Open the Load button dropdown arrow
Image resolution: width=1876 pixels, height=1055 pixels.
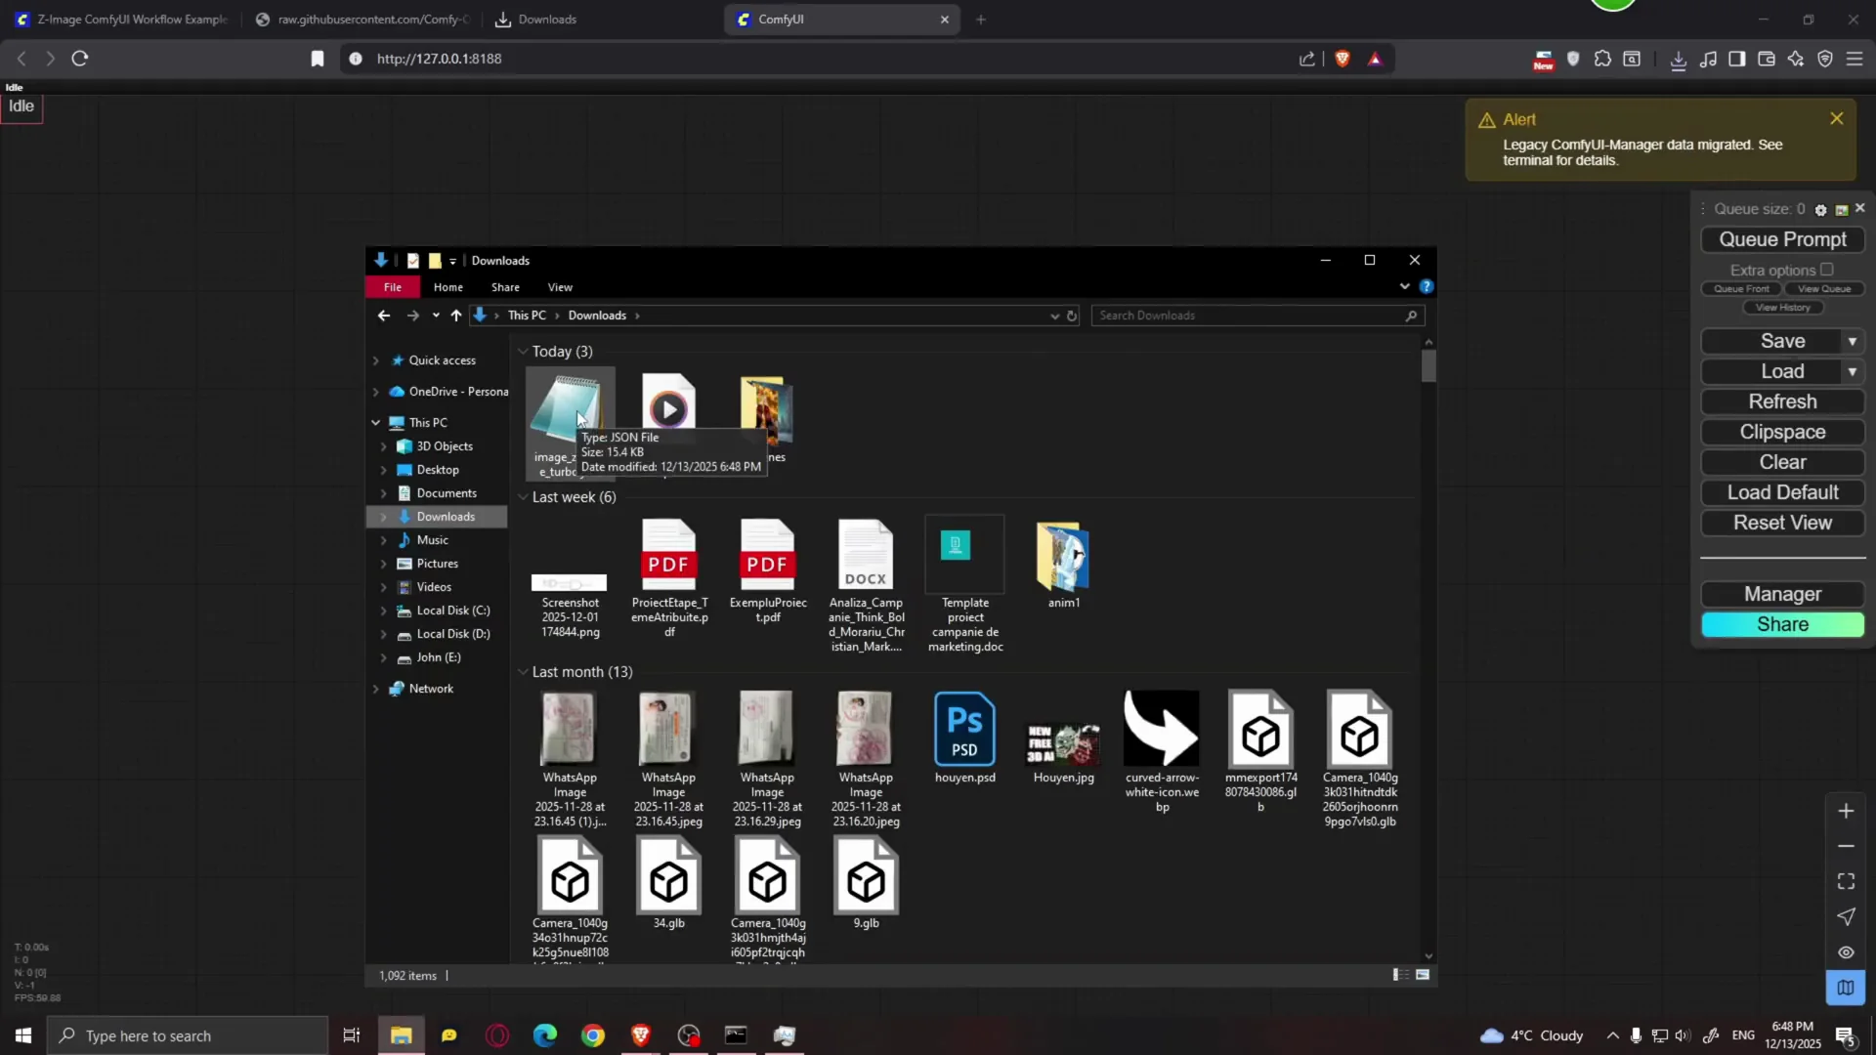pos(1855,371)
